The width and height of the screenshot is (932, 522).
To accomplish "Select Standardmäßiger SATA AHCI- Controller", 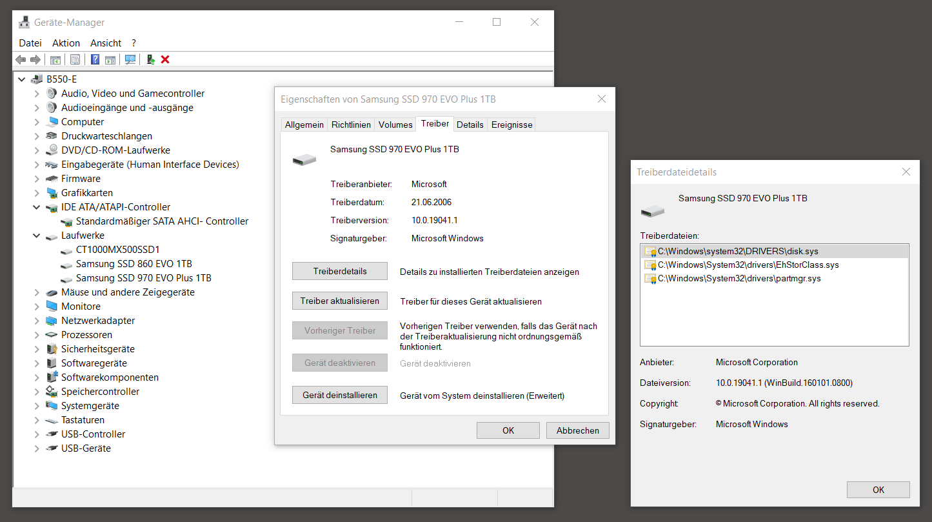I will click(162, 221).
